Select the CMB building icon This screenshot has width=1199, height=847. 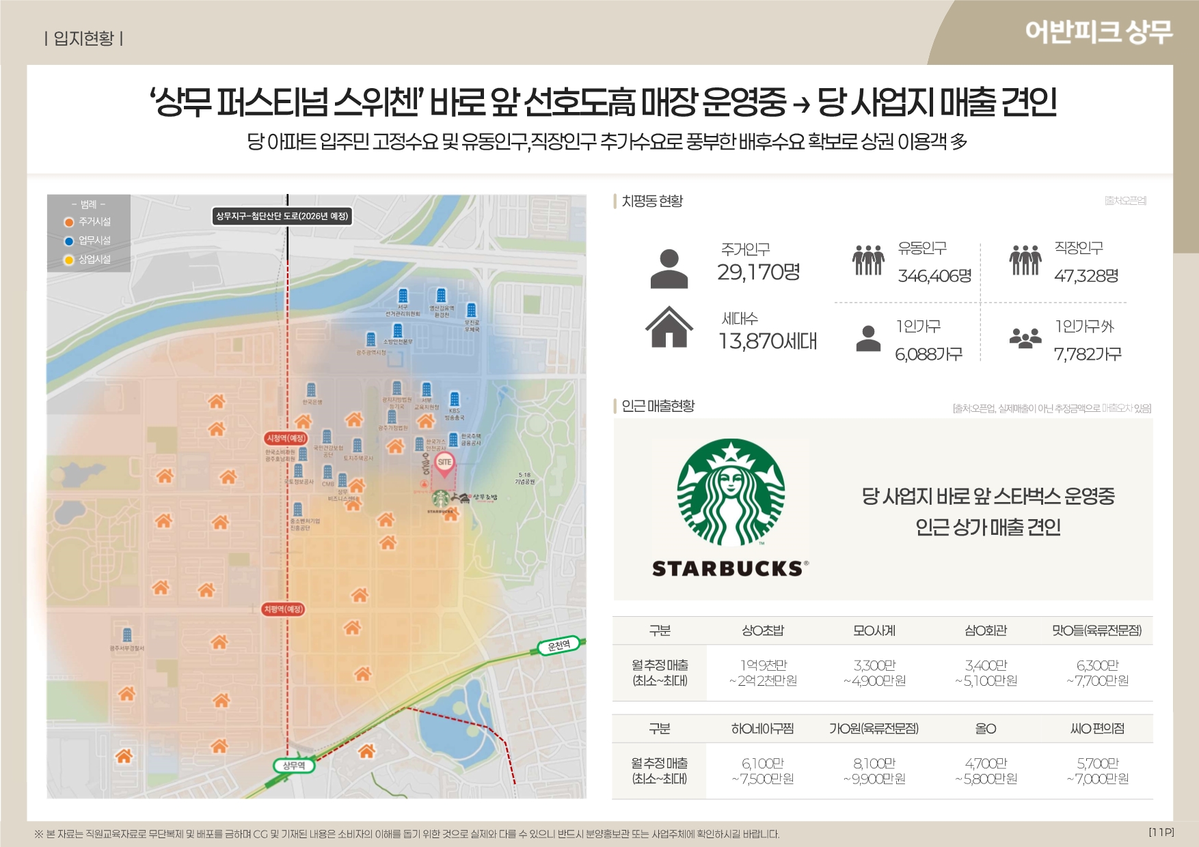327,473
